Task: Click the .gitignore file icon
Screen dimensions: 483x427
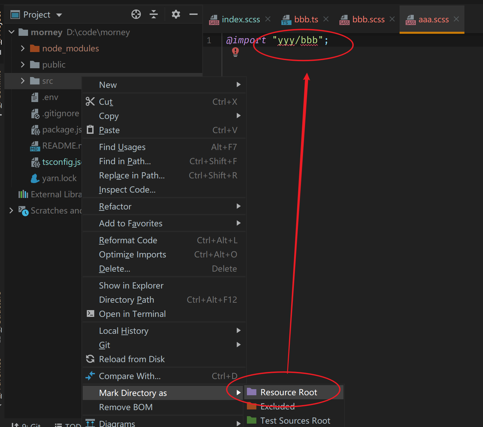Action: pyautogui.click(x=35, y=114)
